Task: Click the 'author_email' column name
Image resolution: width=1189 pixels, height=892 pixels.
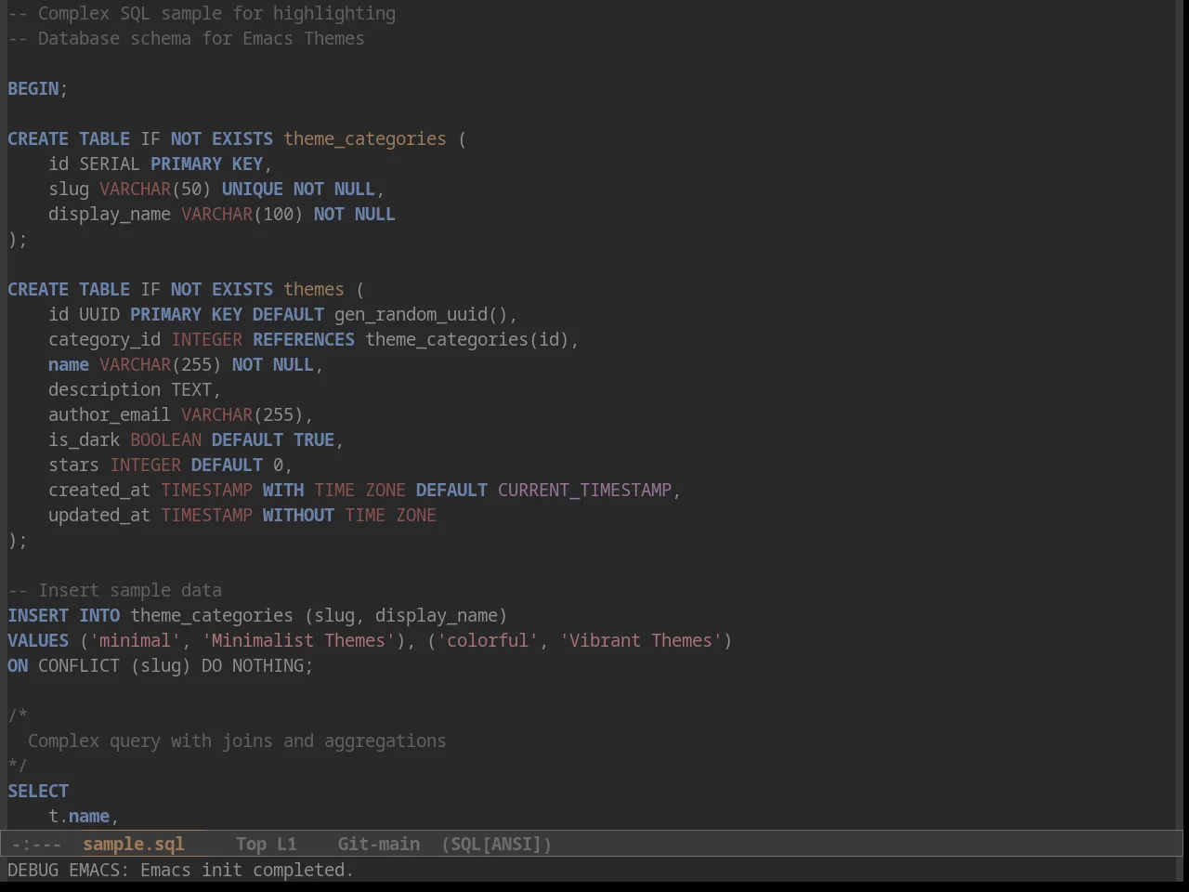Action: [x=110, y=414]
